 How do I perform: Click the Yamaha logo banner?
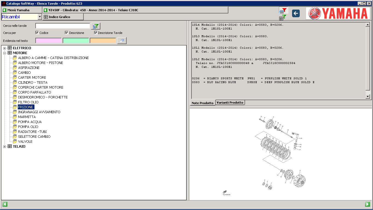[338, 13]
